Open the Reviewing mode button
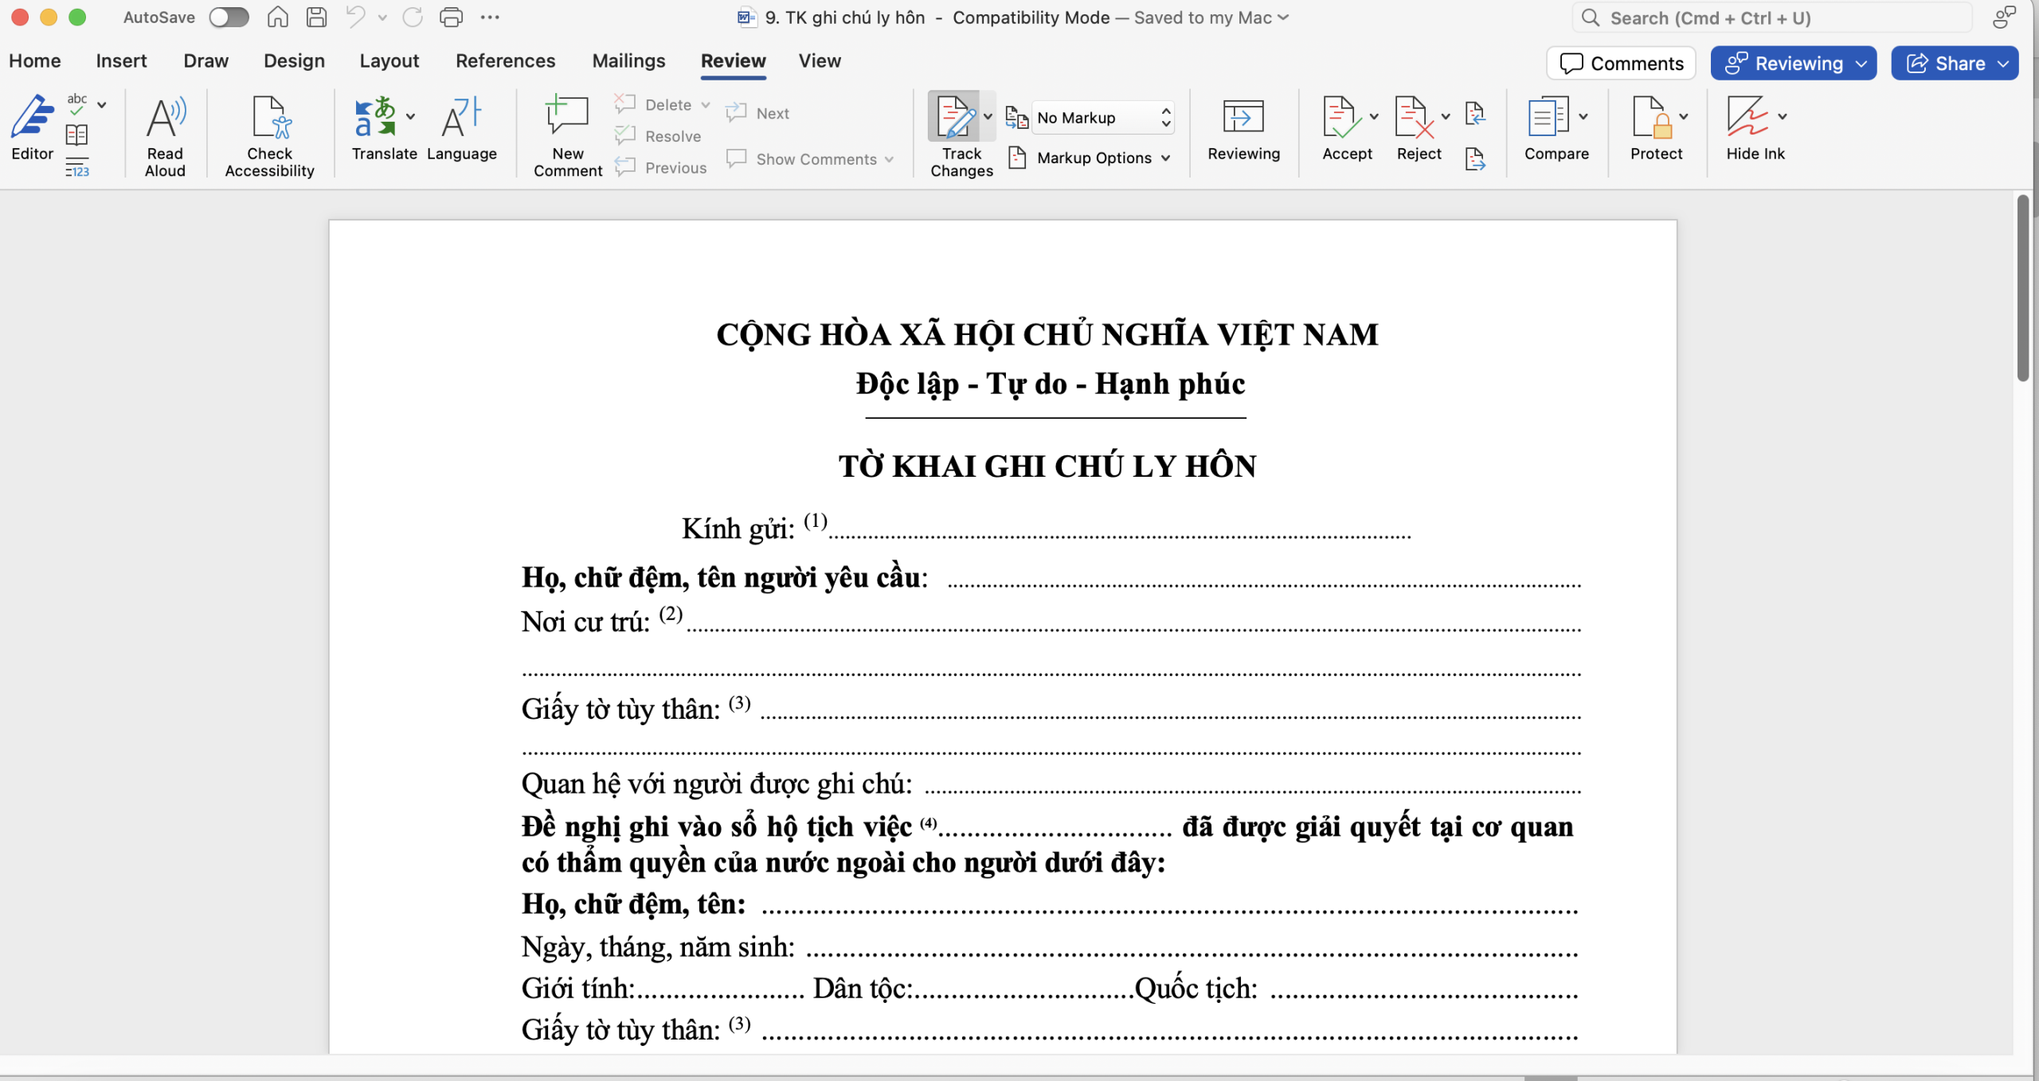The image size is (2039, 1081). tap(1794, 63)
